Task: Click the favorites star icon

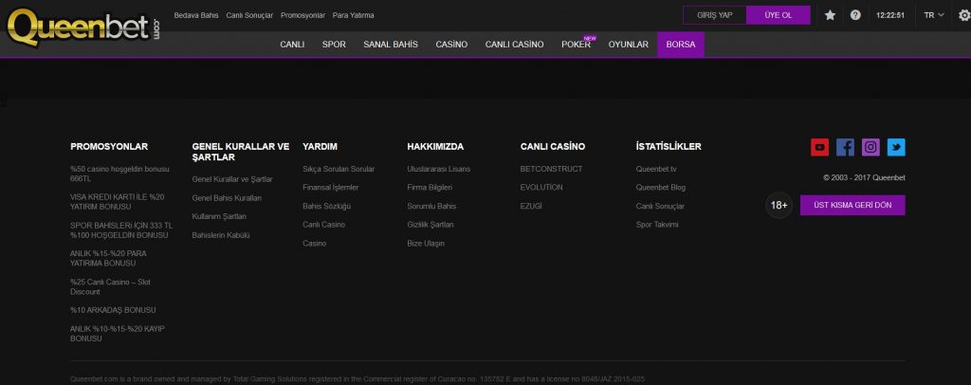Action: [x=830, y=15]
